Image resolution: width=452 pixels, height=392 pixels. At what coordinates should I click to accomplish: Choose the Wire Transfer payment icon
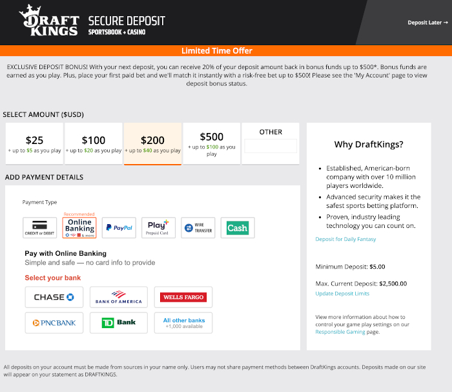pyautogui.click(x=198, y=228)
